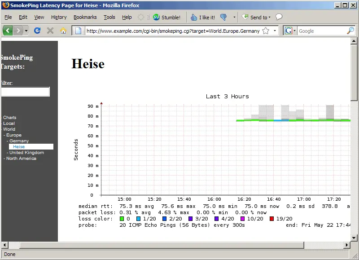
Task: Click the vertical scrollbar up arrow
Action: point(354,41)
